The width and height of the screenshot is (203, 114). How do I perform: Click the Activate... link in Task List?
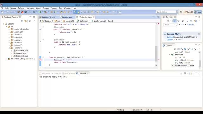pos(191,25)
